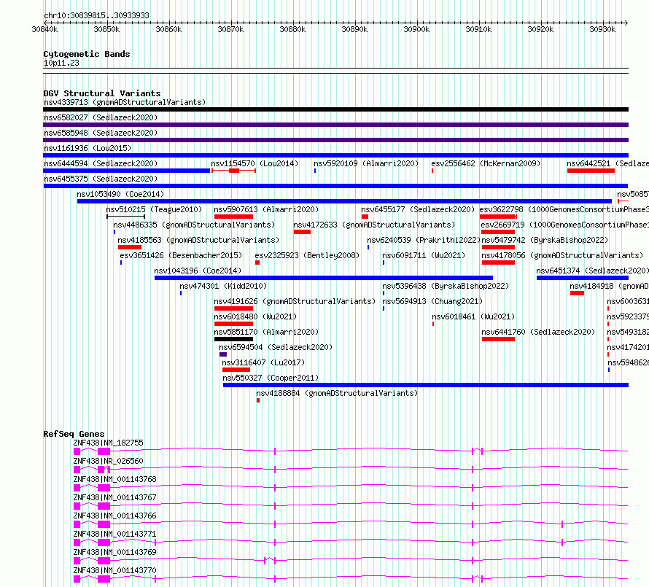Click nsv6018461 (Wu2021) label
This screenshot has height=587, width=649.
coord(473,316)
